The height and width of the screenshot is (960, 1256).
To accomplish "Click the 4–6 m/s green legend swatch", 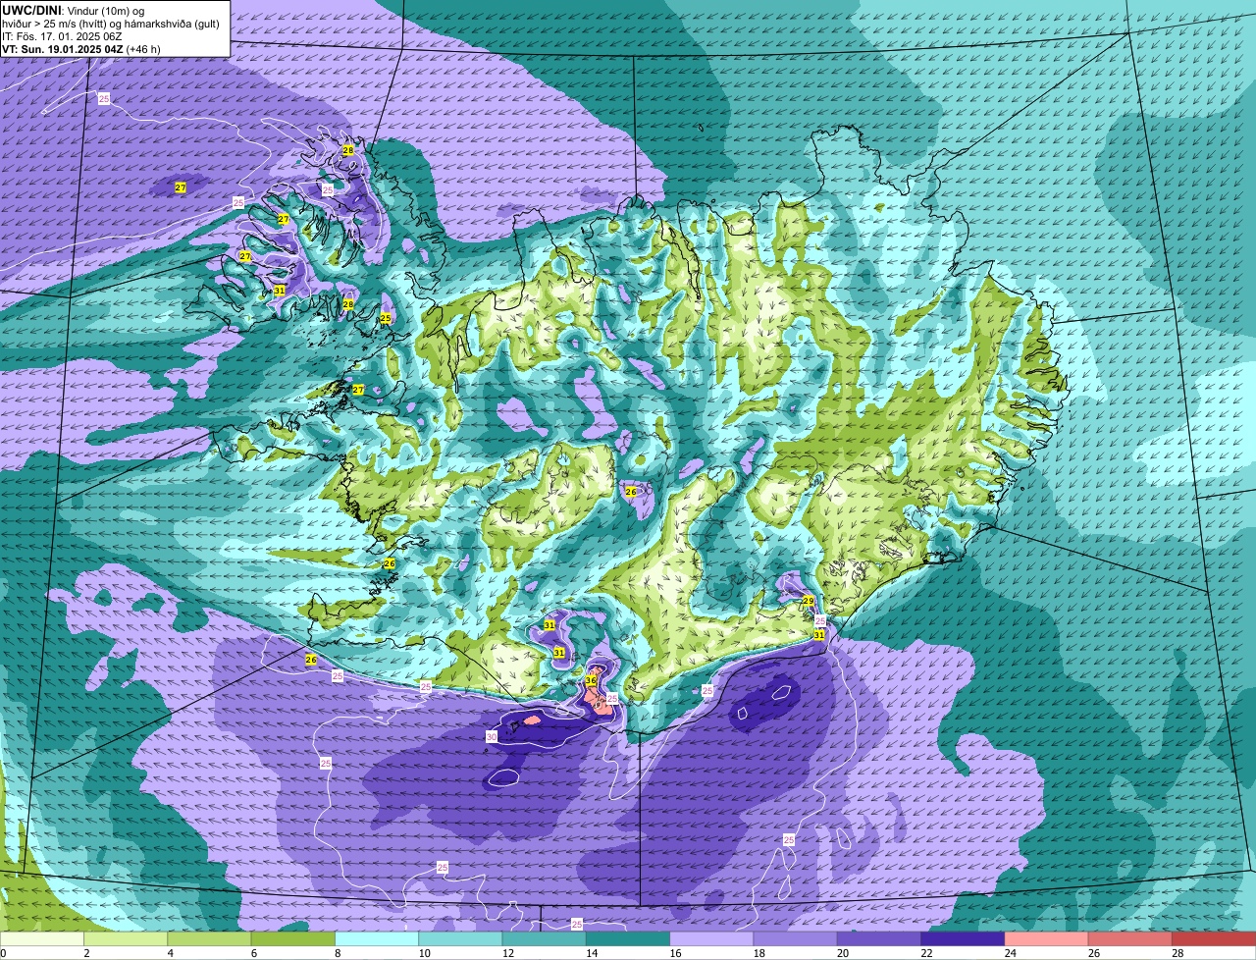I will [x=209, y=938].
